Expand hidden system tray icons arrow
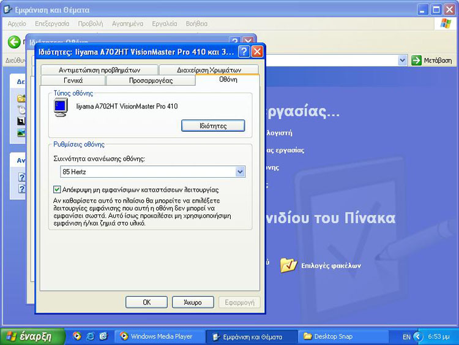Viewport: 459px width, 345px height. (418, 336)
